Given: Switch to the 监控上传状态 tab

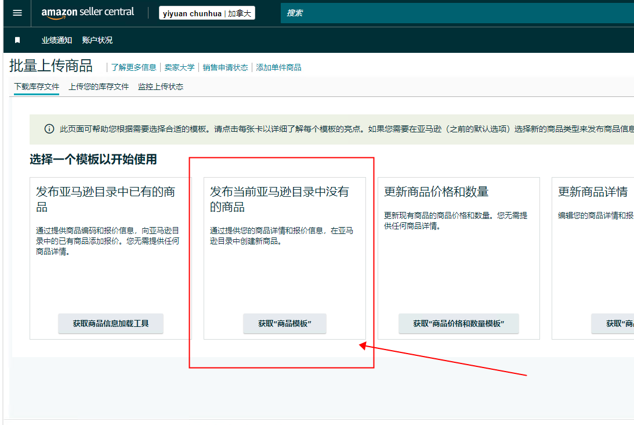Looking at the screenshot, I should pos(161,87).
